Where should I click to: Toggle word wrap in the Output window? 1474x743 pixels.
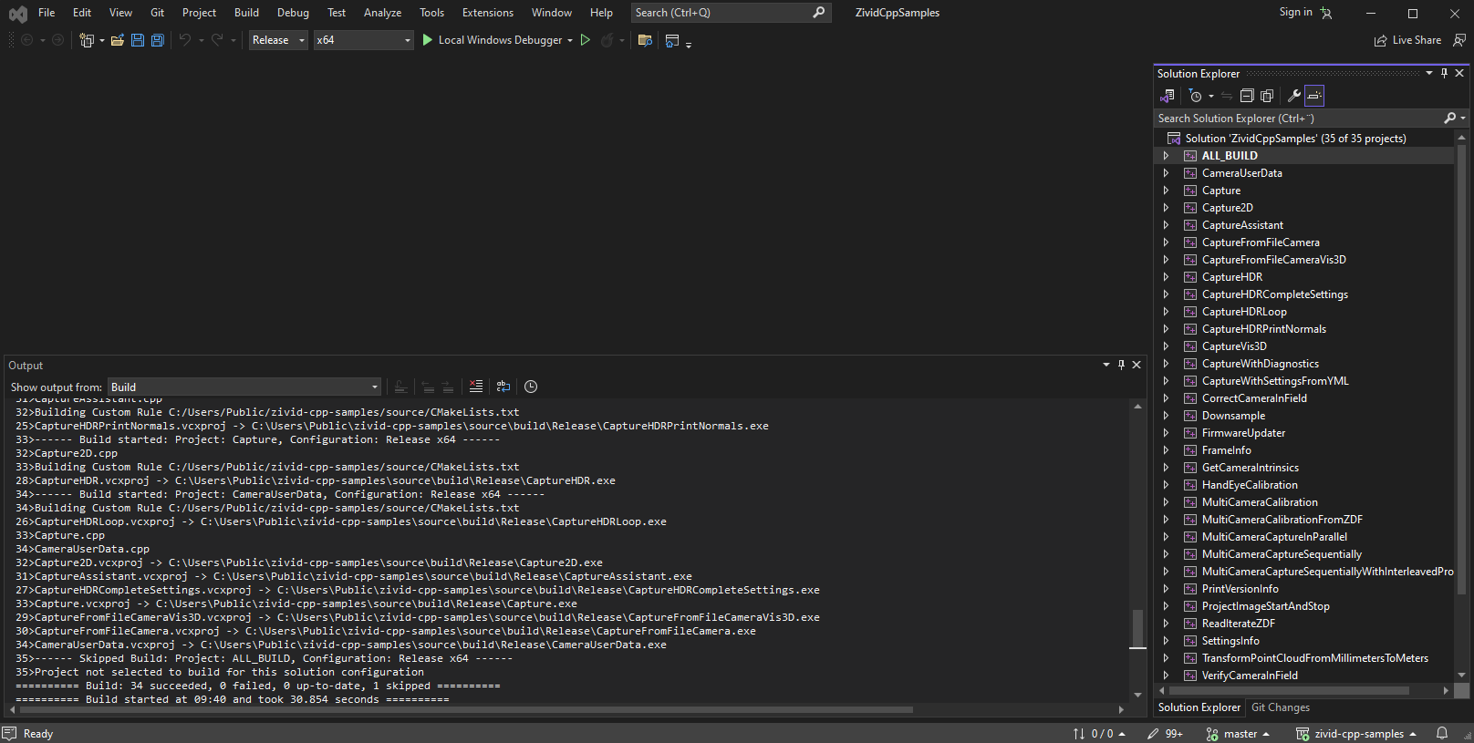503,387
